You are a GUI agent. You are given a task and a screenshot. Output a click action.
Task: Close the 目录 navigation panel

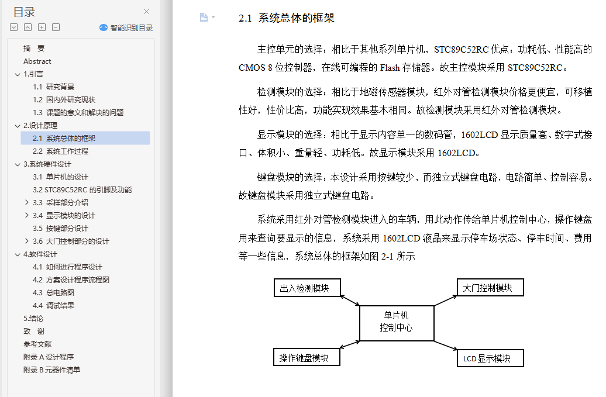pos(146,12)
